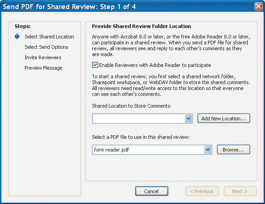Close the Send PDF for Shared Review dialog
The width and height of the screenshot is (265, 204).
click(x=259, y=6)
